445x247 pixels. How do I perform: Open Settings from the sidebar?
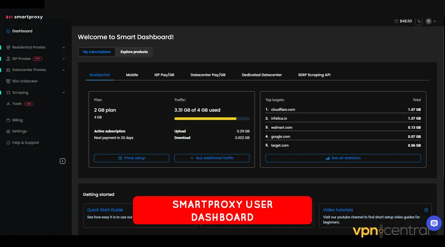(16, 131)
